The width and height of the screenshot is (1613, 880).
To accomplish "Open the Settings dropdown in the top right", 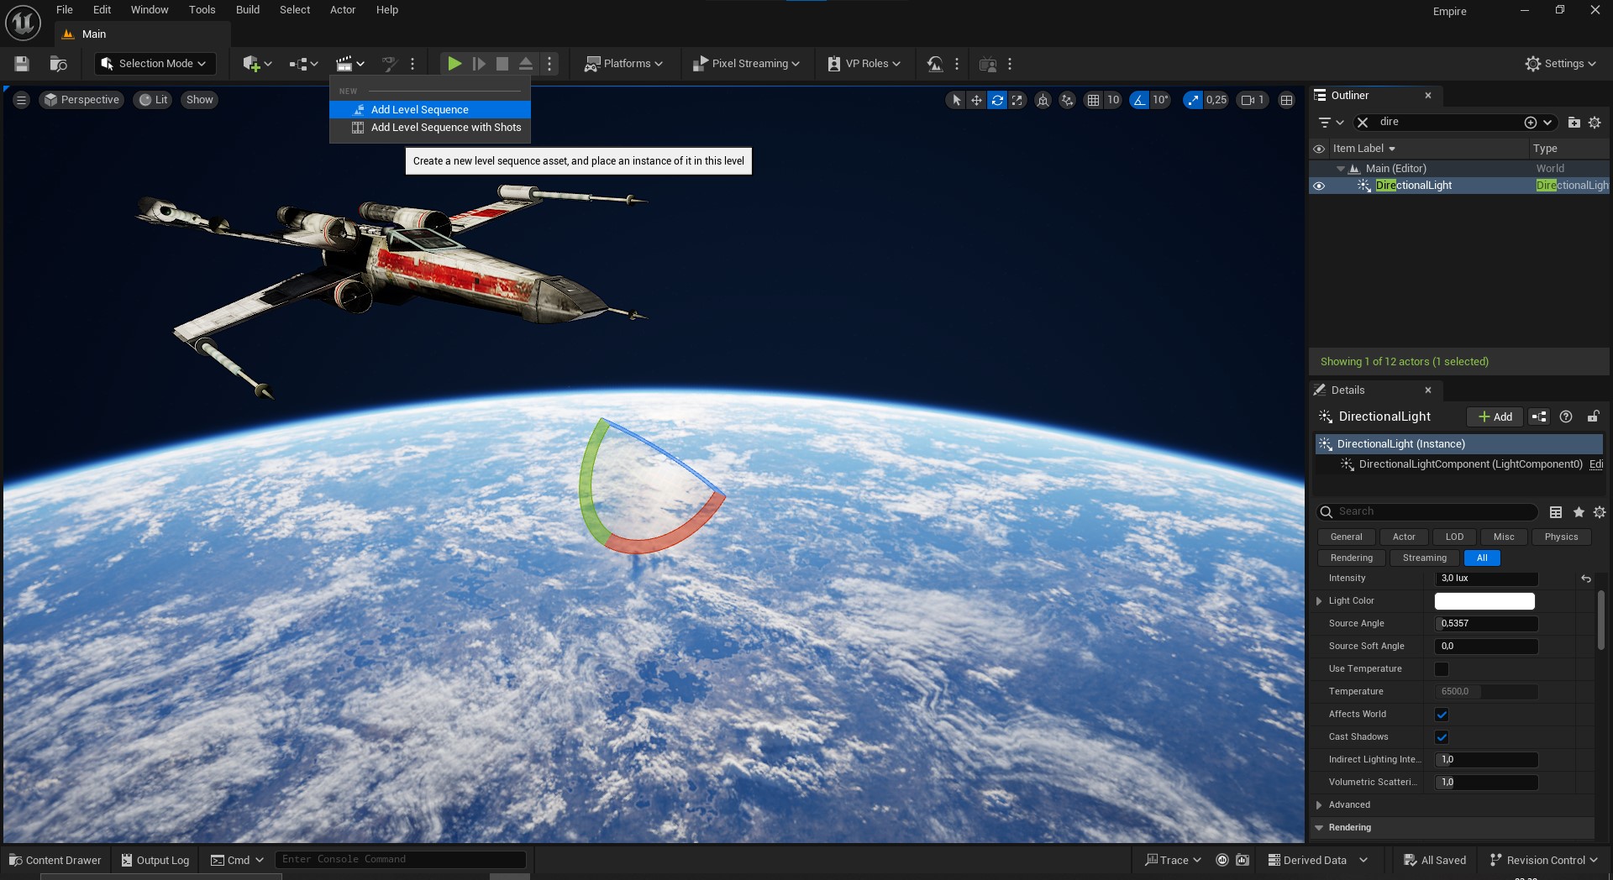I will [x=1560, y=64].
